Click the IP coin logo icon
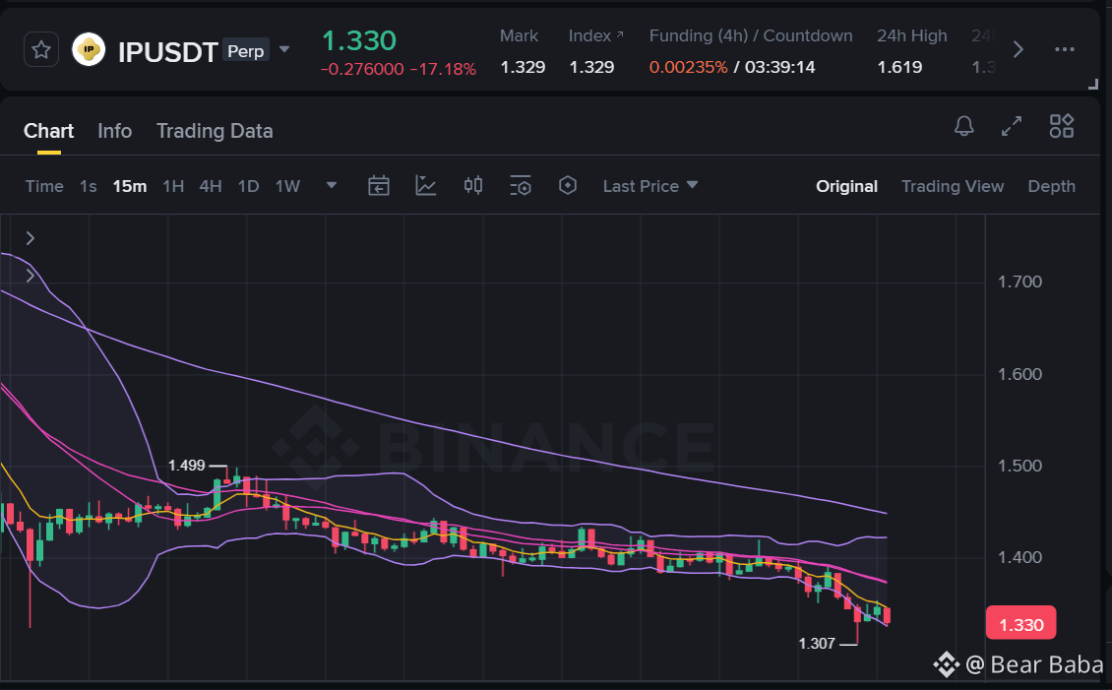 tap(89, 49)
